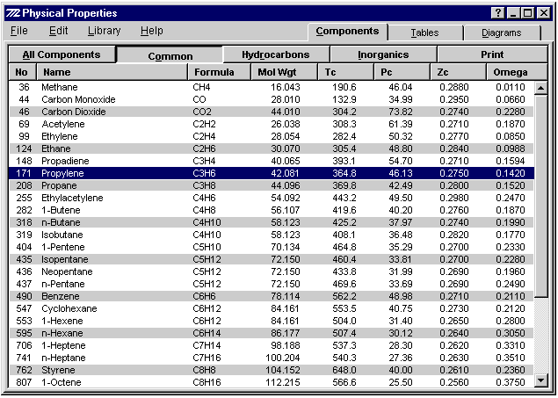
Task: Select the Styrene row
Action: (272, 370)
